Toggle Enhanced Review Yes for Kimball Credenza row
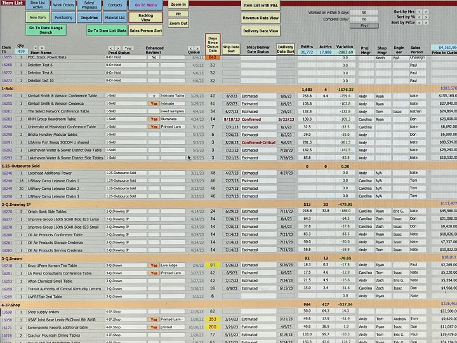Viewport: 457px width, 343px height. point(153,103)
